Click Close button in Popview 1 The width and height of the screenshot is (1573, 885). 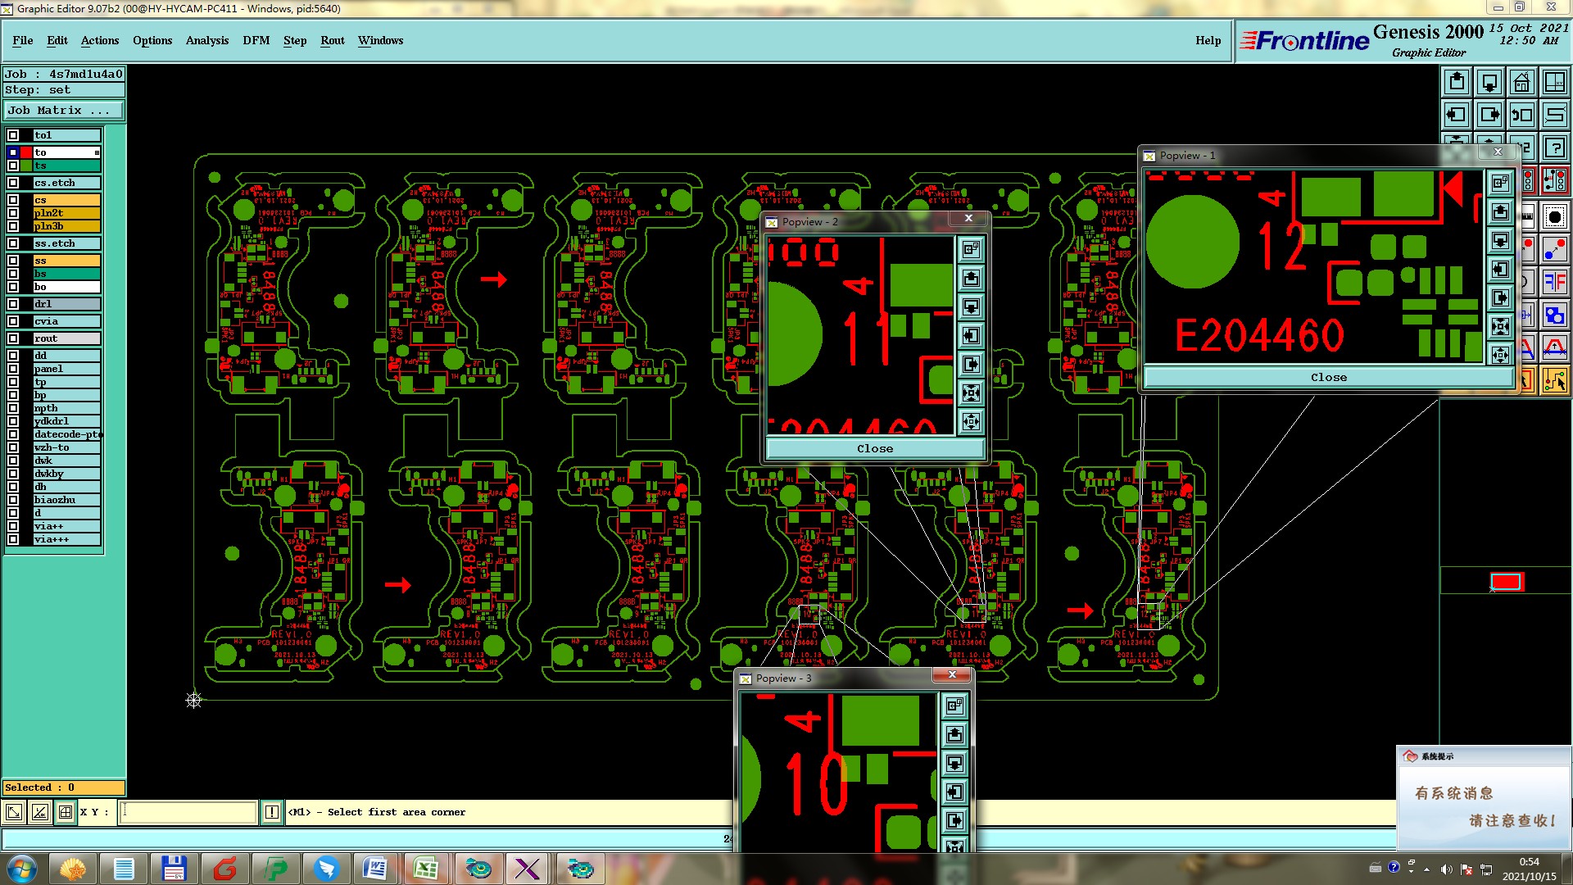click(x=1328, y=378)
